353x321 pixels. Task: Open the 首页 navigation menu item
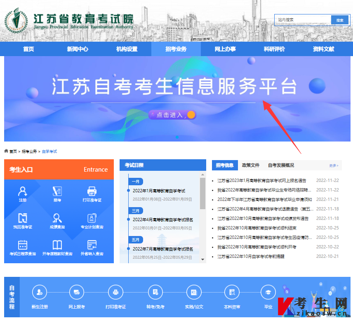pos(28,49)
